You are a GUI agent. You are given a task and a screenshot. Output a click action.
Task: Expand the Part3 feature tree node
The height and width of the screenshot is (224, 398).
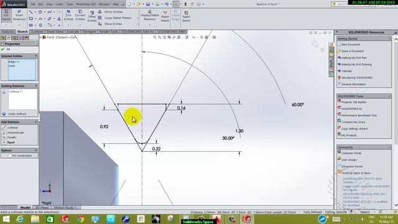pyautogui.click(x=40, y=37)
